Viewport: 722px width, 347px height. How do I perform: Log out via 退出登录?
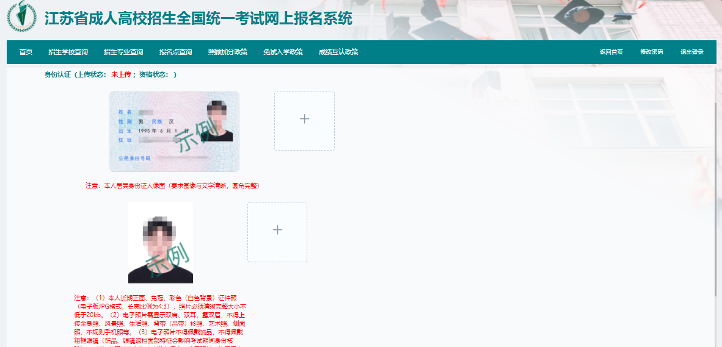click(692, 52)
